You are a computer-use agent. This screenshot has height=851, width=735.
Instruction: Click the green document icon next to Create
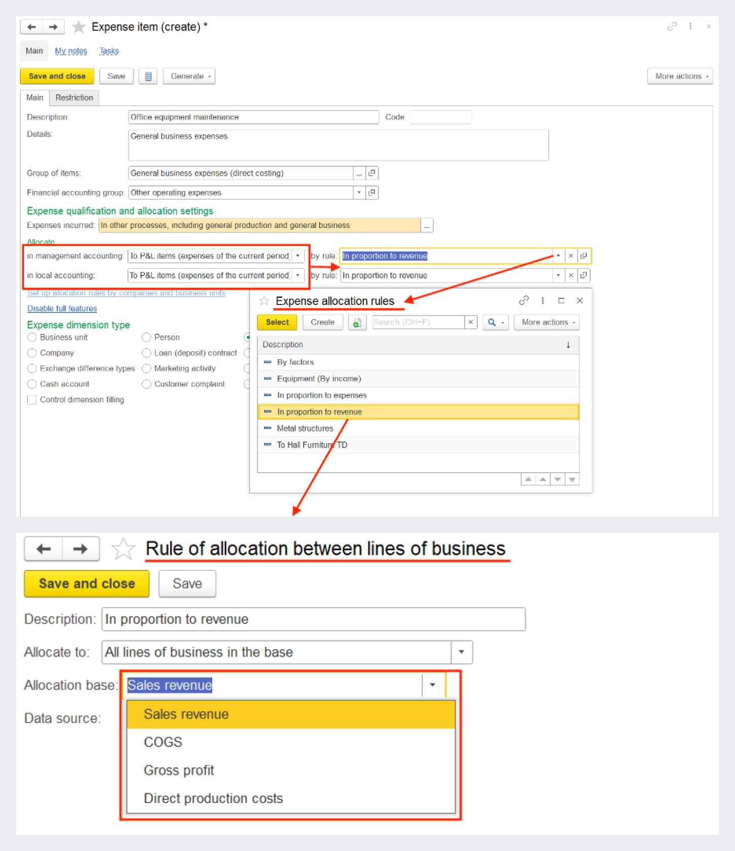click(x=357, y=322)
